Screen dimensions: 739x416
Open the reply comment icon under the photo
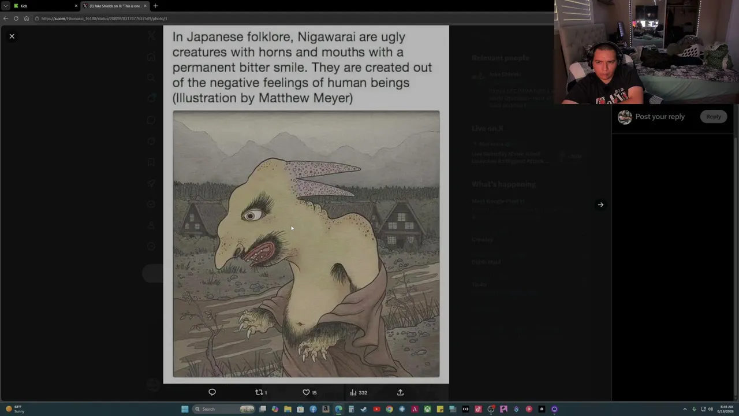[x=212, y=392]
